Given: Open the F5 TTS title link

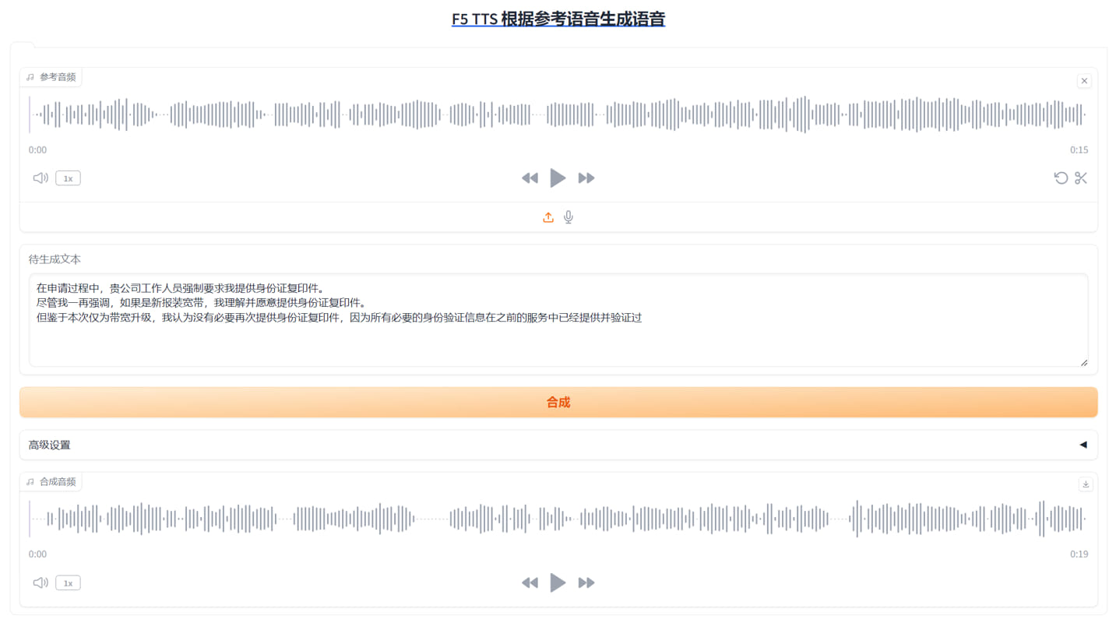Looking at the screenshot, I should tap(558, 19).
